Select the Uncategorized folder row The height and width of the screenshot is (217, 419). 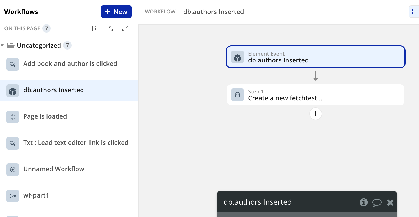pyautogui.click(x=69, y=45)
